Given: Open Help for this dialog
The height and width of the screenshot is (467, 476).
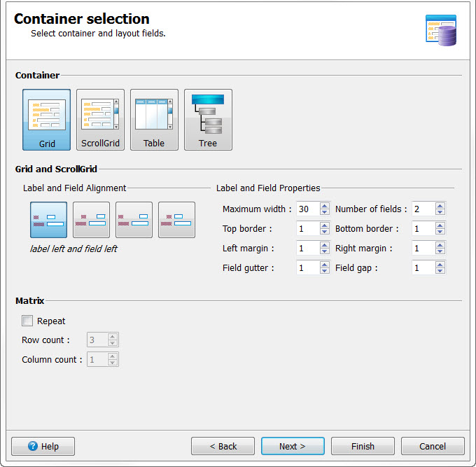Looking at the screenshot, I should click(x=43, y=446).
